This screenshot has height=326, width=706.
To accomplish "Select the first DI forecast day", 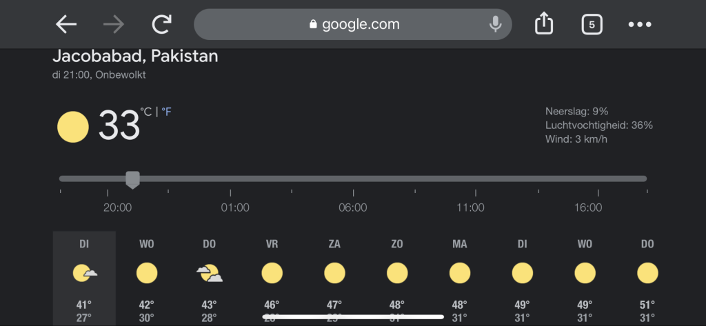I will pyautogui.click(x=84, y=278).
